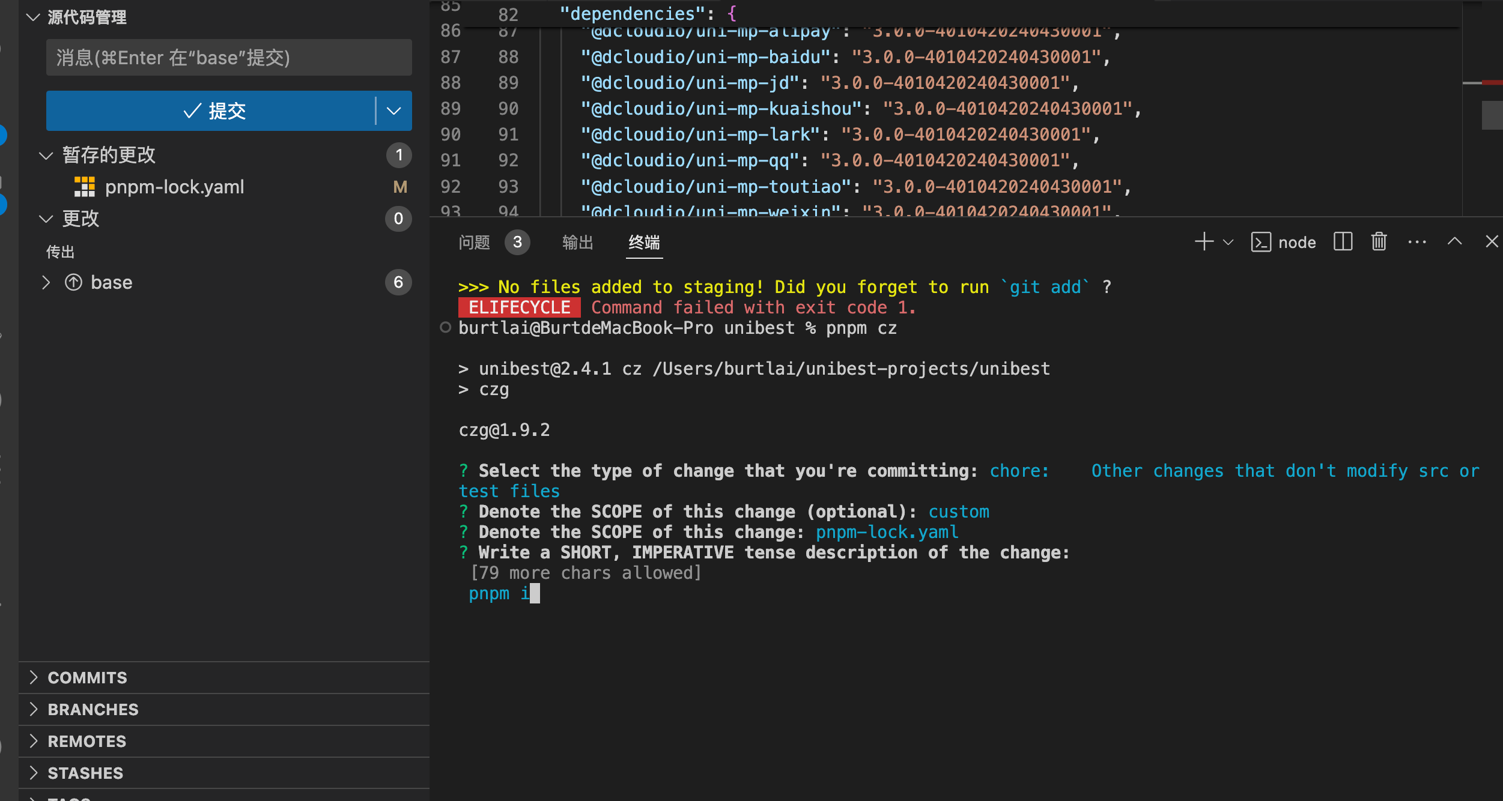
Task: Kill terminal with trash icon
Action: pyautogui.click(x=1379, y=242)
